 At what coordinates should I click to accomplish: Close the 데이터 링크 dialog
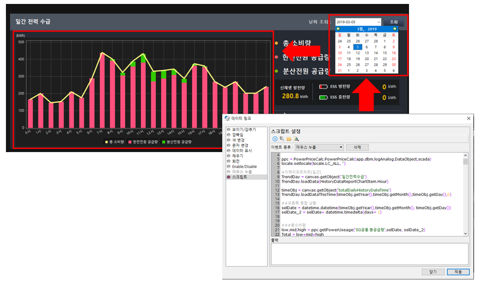tap(469, 119)
